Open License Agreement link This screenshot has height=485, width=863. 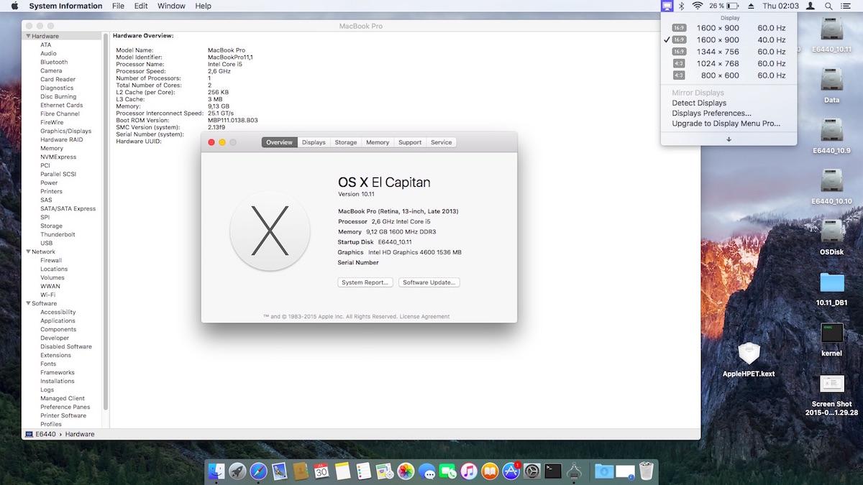(425, 316)
